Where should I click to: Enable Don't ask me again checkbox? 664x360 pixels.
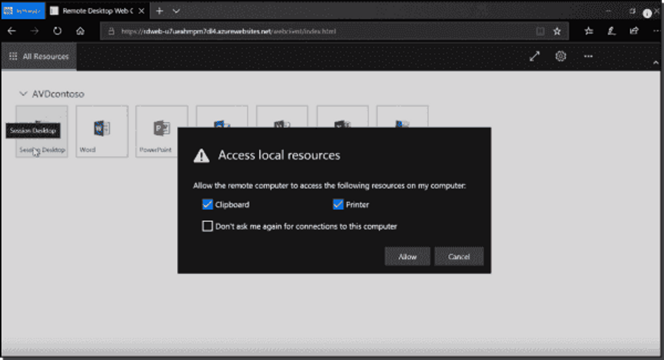click(207, 226)
